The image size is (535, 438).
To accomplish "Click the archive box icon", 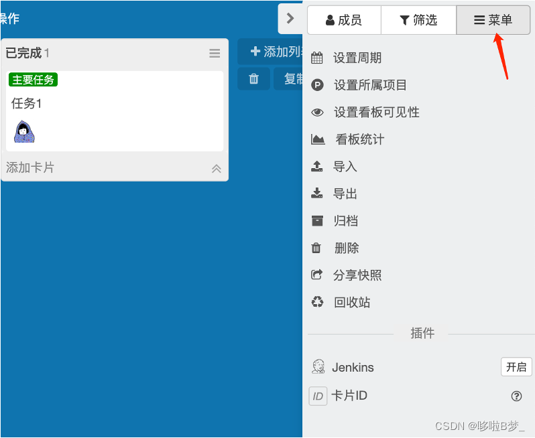I will tap(317, 220).
